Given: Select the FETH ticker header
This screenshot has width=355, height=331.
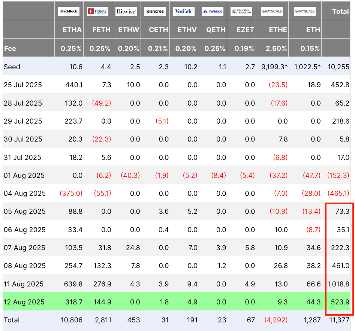Looking at the screenshot, I should click(x=102, y=30).
